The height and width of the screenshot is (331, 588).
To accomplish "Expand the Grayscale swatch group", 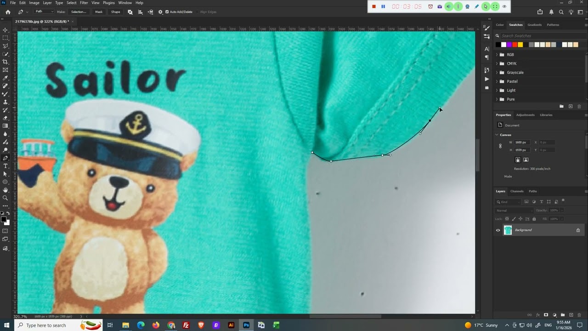I will point(497,73).
